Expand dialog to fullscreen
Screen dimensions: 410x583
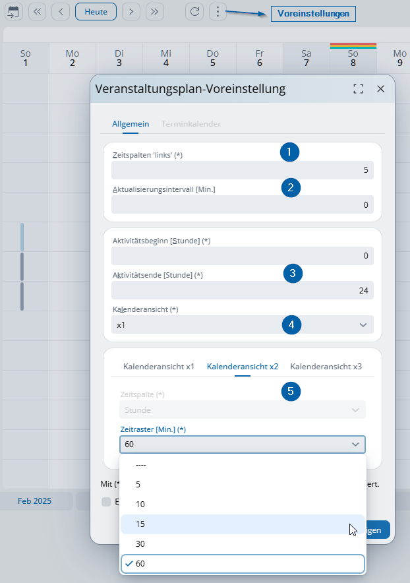pyautogui.click(x=359, y=89)
